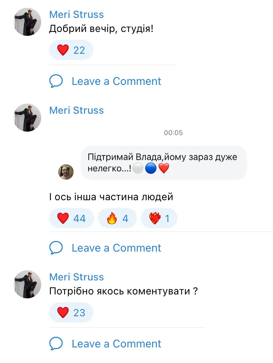Click Meri Struss avatar on first post
Screen dimensions: 273x363
27,22
